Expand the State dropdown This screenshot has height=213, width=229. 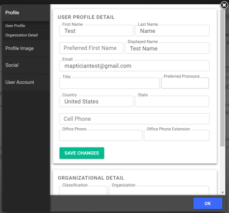pos(172,101)
